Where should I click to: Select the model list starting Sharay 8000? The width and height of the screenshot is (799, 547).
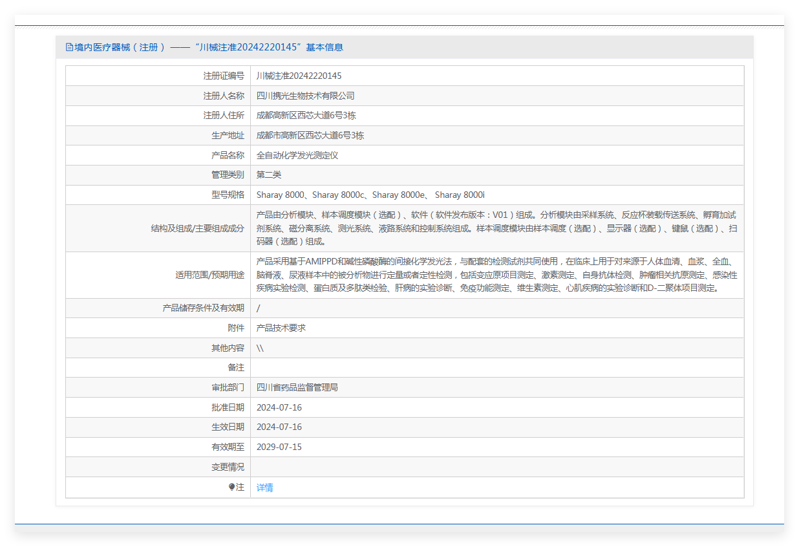point(370,195)
